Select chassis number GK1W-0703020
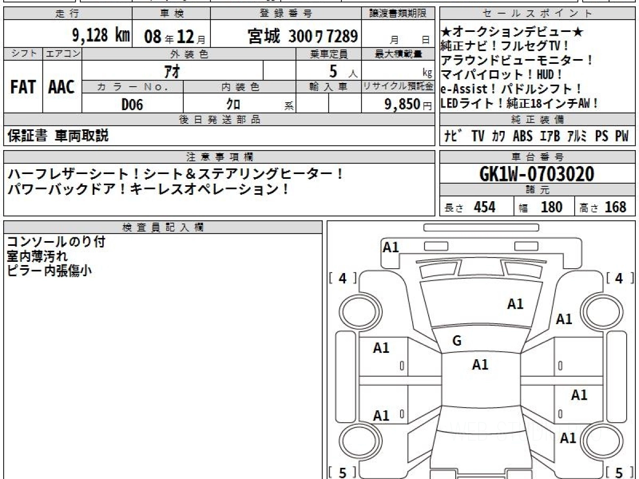This screenshot has height=479, width=639. pyautogui.click(x=537, y=174)
